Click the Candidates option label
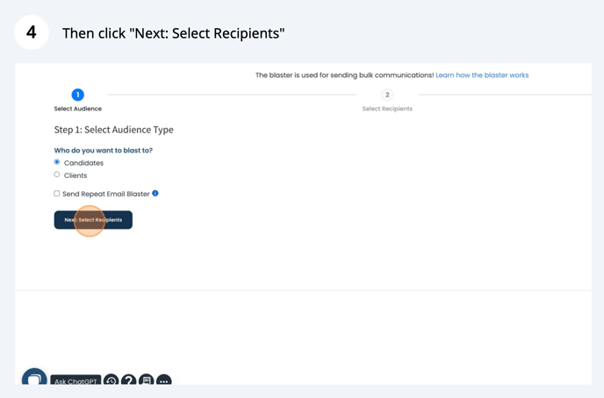The height and width of the screenshot is (398, 604). pos(83,163)
